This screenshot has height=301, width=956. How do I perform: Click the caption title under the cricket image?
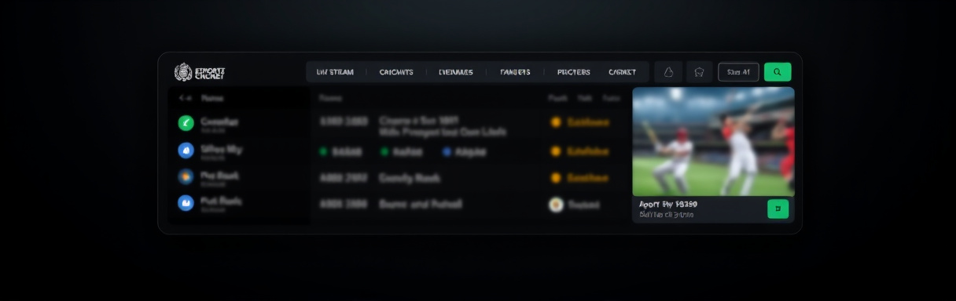tap(667, 204)
